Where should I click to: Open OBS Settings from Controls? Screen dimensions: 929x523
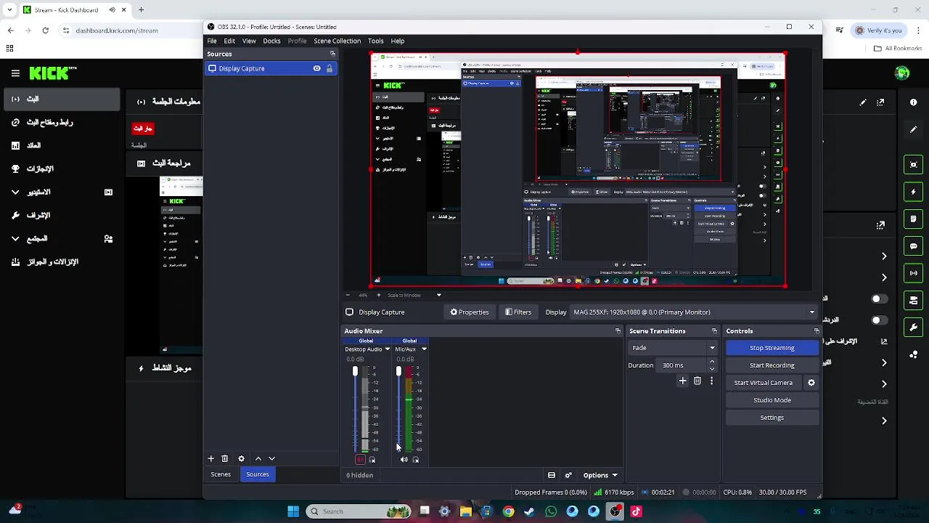click(x=772, y=418)
